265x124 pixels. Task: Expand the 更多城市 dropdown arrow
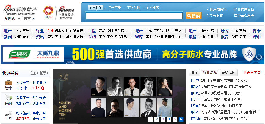click(x=34, y=19)
